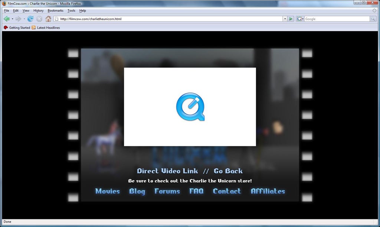
Task: Open the Back button history dropdown arrow
Action: [x=12, y=19]
